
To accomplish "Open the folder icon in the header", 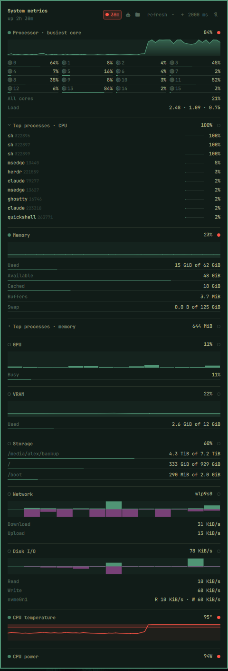I will (x=137, y=15).
